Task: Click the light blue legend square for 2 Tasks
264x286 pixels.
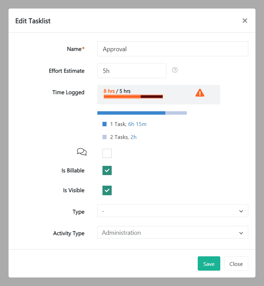Action: point(105,137)
